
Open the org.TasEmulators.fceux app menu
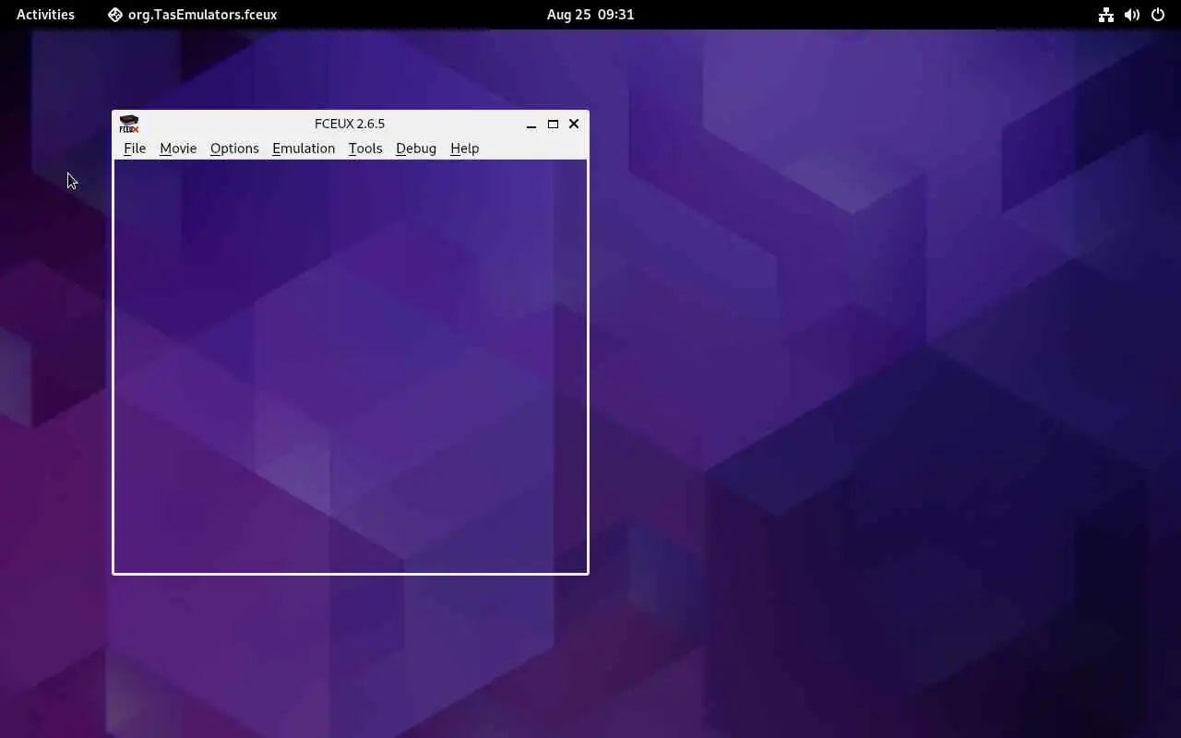(192, 15)
